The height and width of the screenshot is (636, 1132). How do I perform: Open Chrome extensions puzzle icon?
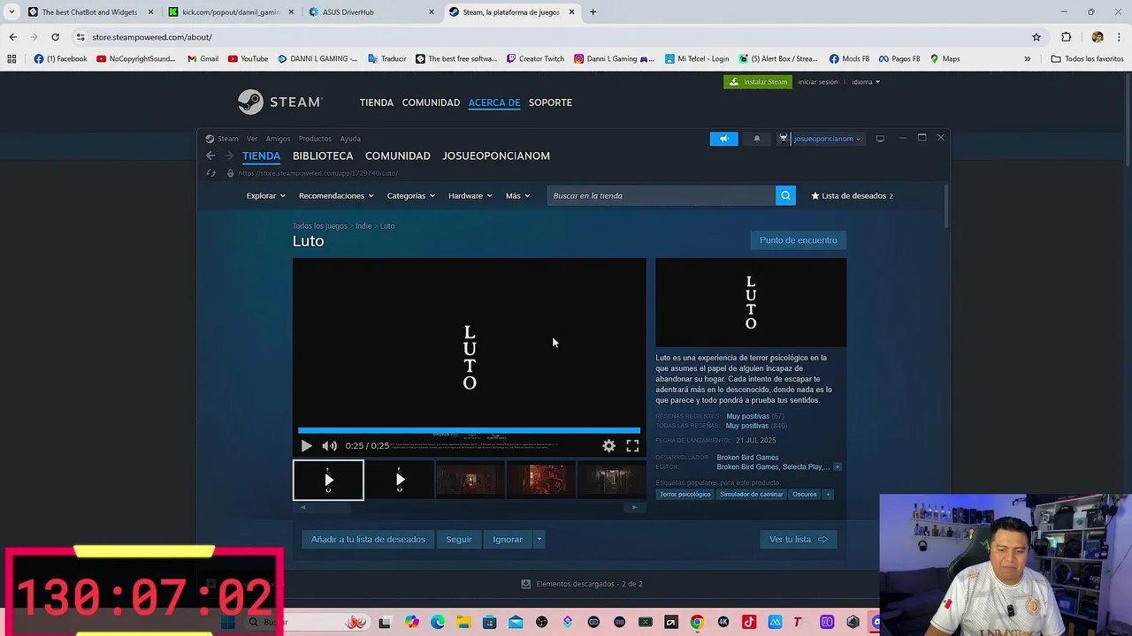1066,37
